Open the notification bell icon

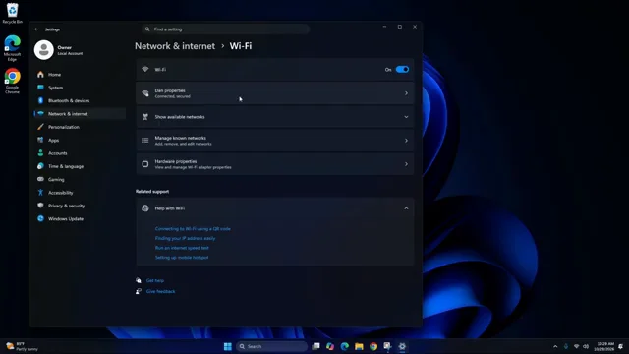(621, 346)
